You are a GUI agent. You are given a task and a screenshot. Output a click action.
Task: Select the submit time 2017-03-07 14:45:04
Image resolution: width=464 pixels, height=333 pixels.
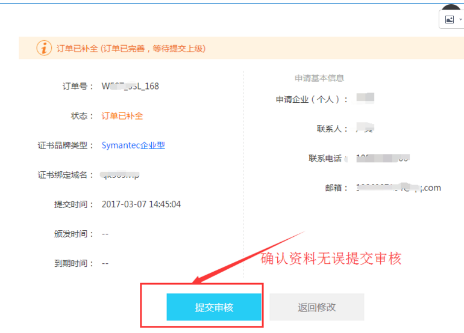[x=141, y=204]
